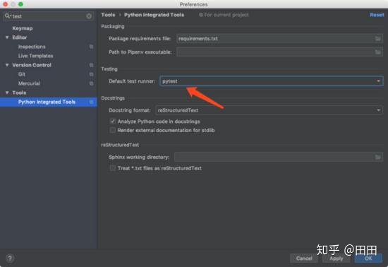Click the Cancel button
This screenshot has height=267, width=388.
(x=304, y=259)
